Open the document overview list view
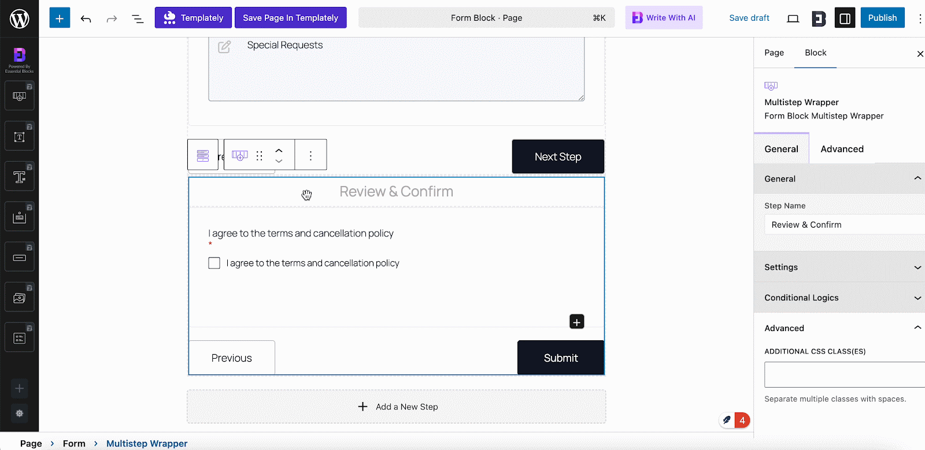This screenshot has height=450, width=925. coord(138,18)
